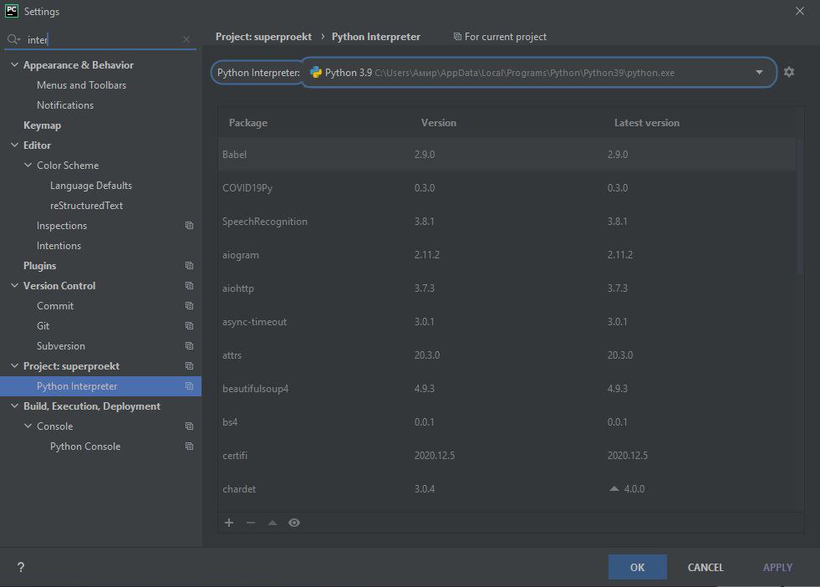The image size is (820, 587).
Task: Open help with the question mark icon
Action: (x=20, y=567)
